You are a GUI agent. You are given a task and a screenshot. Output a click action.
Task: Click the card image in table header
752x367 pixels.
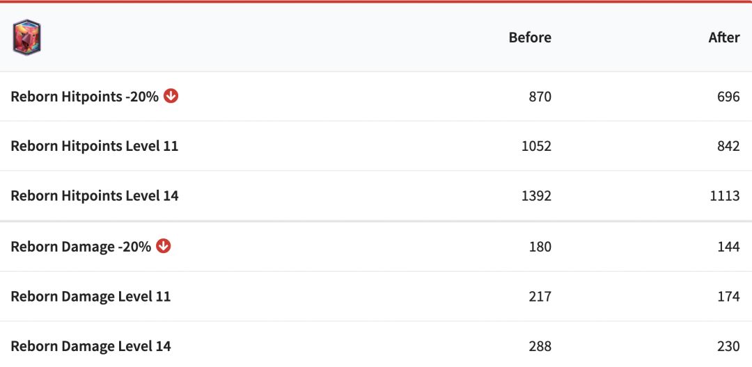click(x=26, y=38)
